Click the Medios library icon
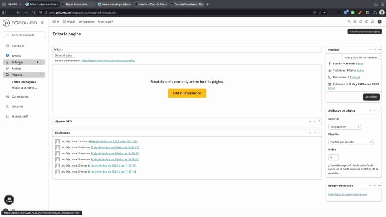 click(x=7, y=69)
